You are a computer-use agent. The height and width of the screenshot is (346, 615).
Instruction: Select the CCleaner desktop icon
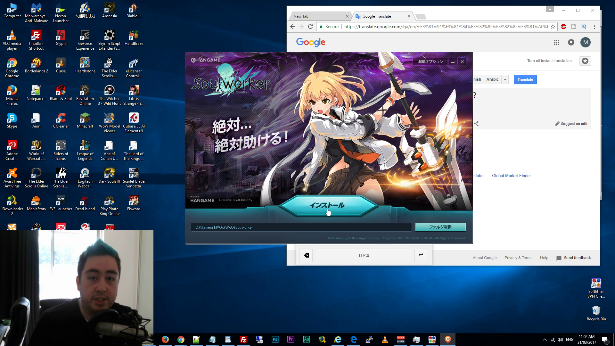click(x=61, y=120)
